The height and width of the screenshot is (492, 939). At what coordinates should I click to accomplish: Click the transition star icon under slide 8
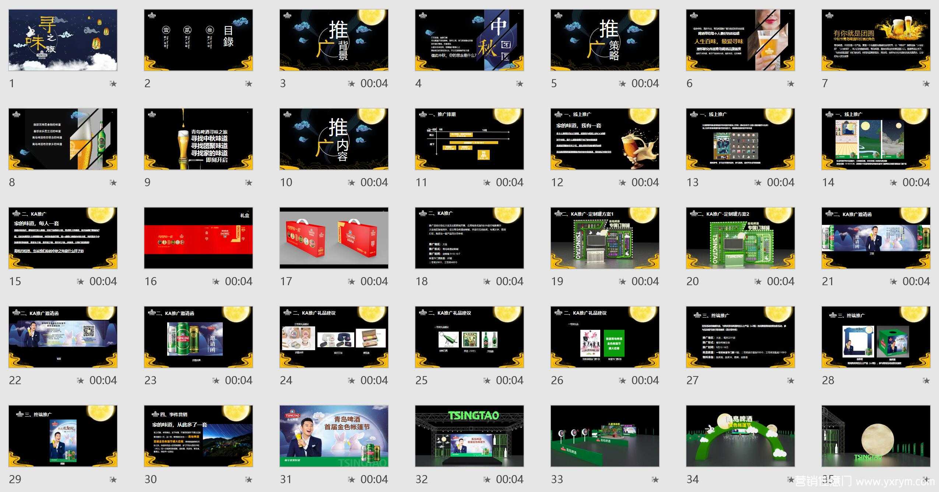tap(113, 183)
